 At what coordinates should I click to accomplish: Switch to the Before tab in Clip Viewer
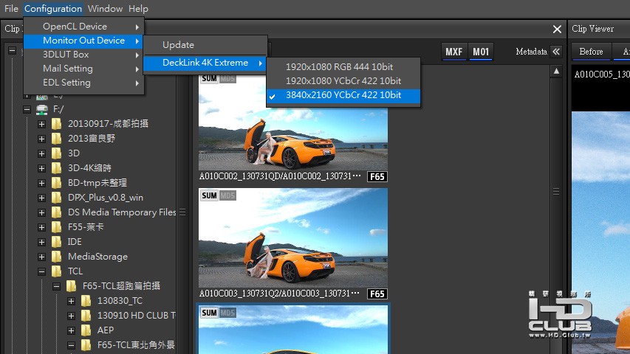pyautogui.click(x=591, y=52)
